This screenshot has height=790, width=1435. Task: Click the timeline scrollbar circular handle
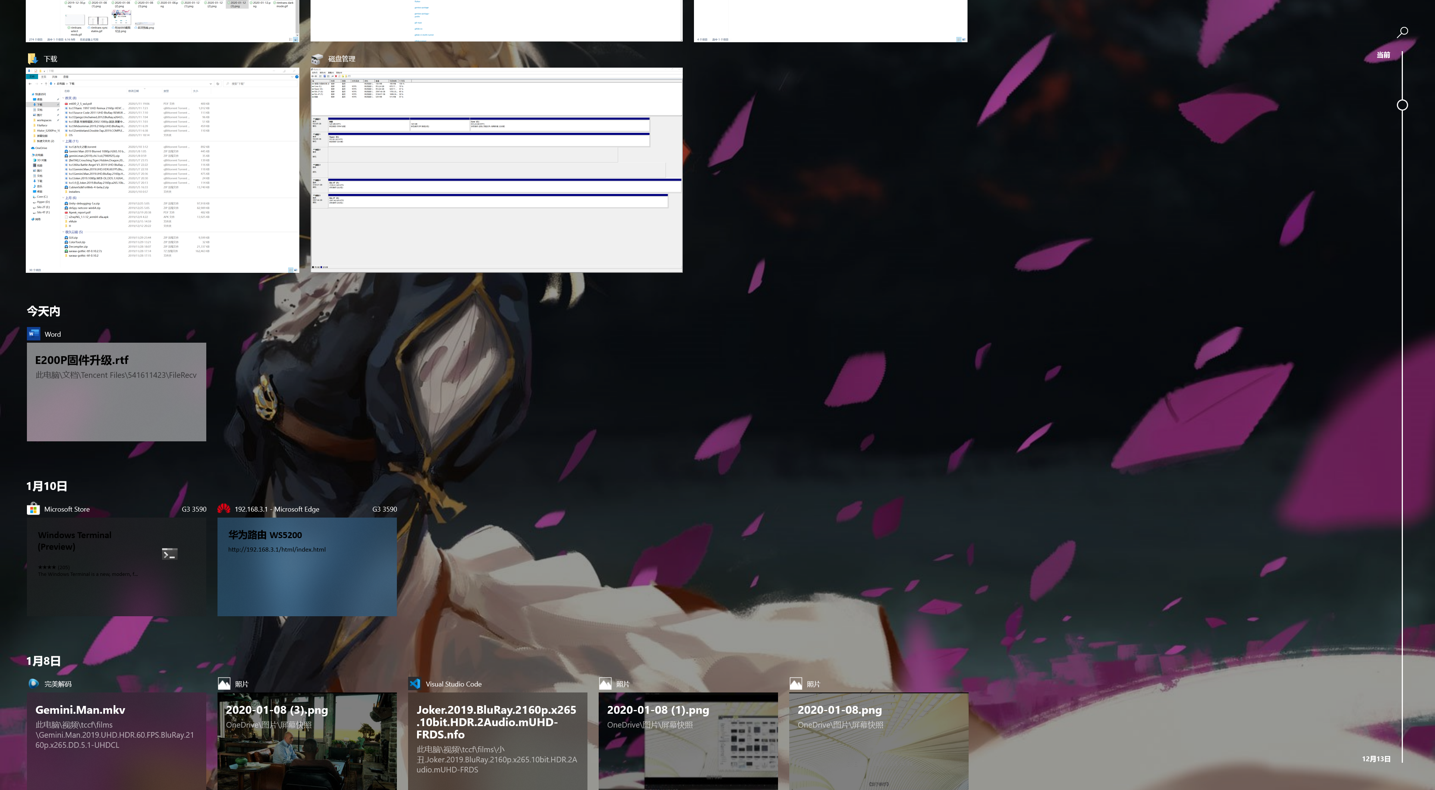1402,105
